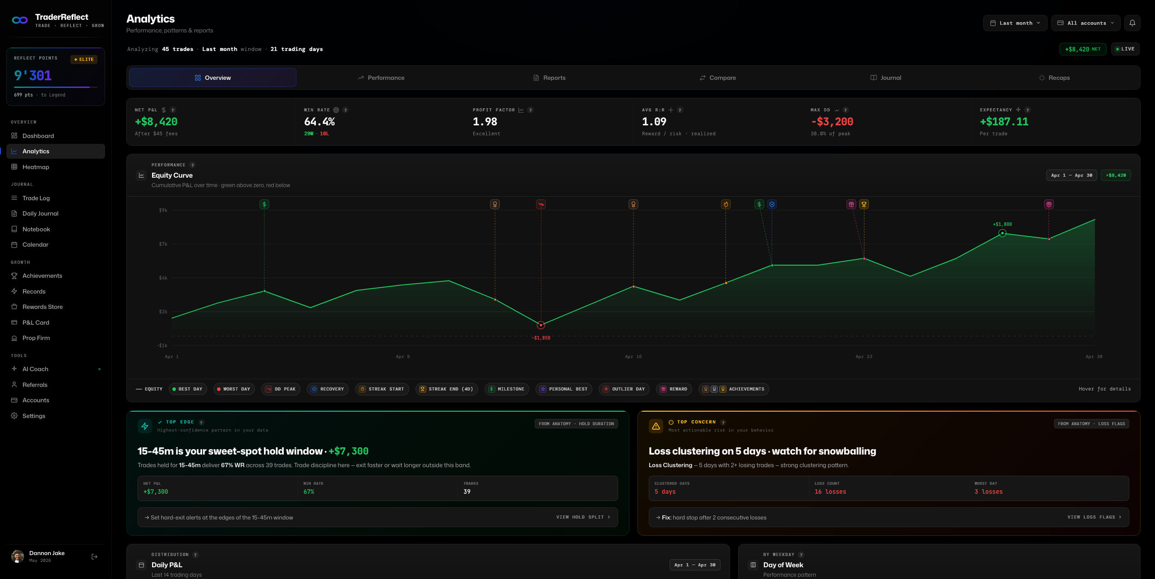Click the +$8,420 NET badge in header
The image size is (1155, 579).
(x=1083, y=49)
